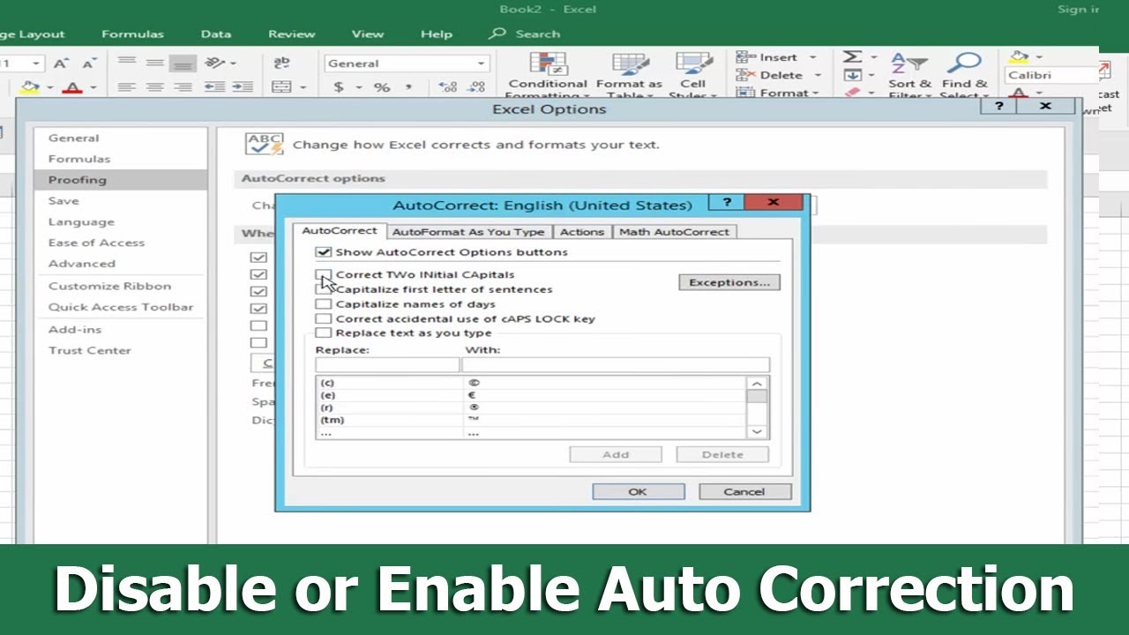Click the Font Color letter A icon
Viewport: 1129px width, 635px height.
(x=72, y=87)
